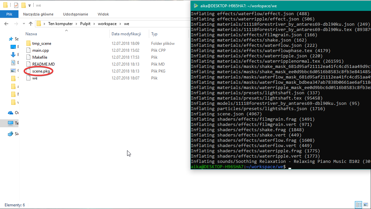Open the Plik menu
The width and height of the screenshot is (371, 209).
point(9,14)
